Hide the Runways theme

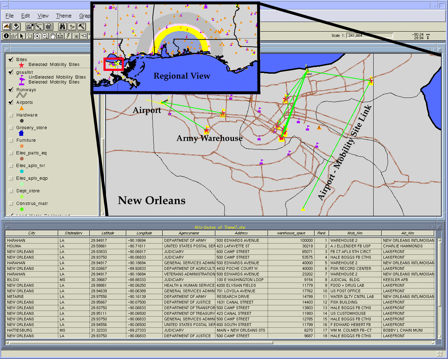[x=11, y=89]
